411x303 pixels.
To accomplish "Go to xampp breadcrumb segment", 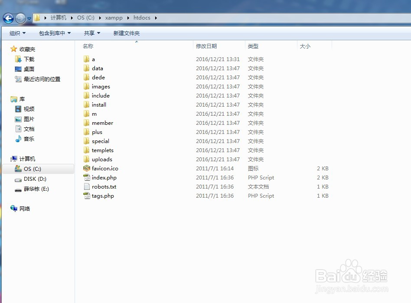I will (114, 18).
